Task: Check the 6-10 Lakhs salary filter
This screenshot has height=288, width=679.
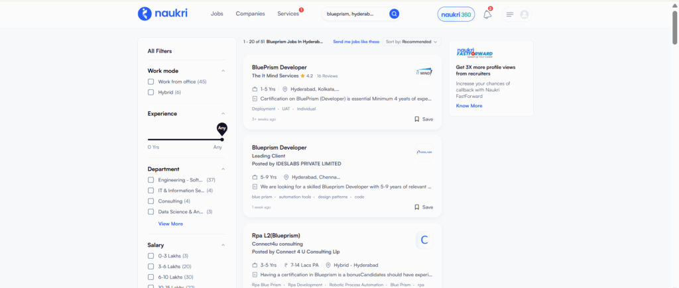Action: [151, 277]
